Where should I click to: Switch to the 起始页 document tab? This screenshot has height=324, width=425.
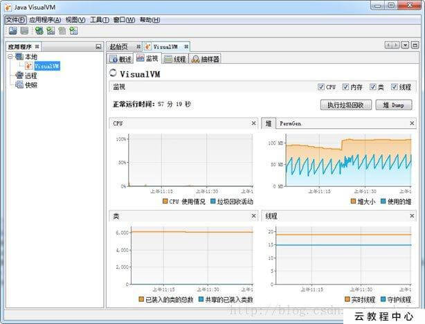tap(119, 46)
